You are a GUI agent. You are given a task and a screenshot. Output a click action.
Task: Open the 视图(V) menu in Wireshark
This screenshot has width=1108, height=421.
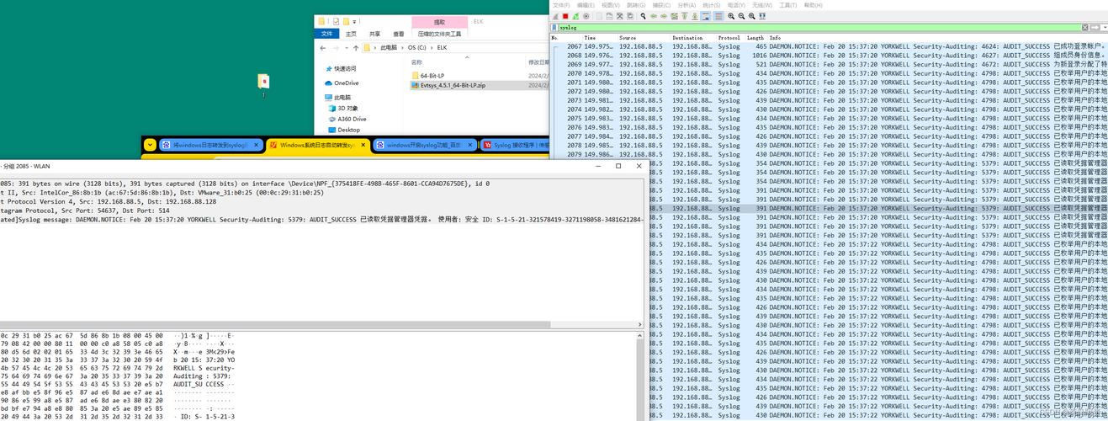click(610, 5)
